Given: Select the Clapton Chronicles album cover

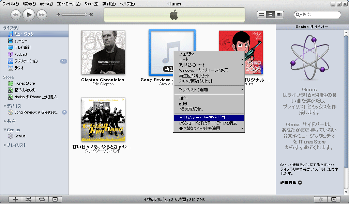Looking at the screenshot, I should 103,52.
